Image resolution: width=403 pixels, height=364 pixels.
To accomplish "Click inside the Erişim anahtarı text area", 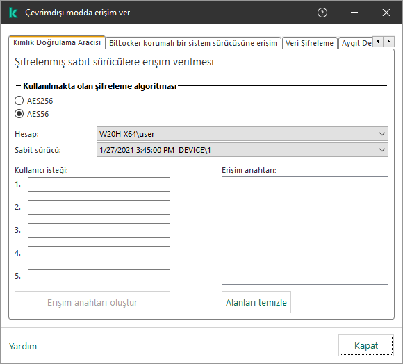I will point(305,231).
